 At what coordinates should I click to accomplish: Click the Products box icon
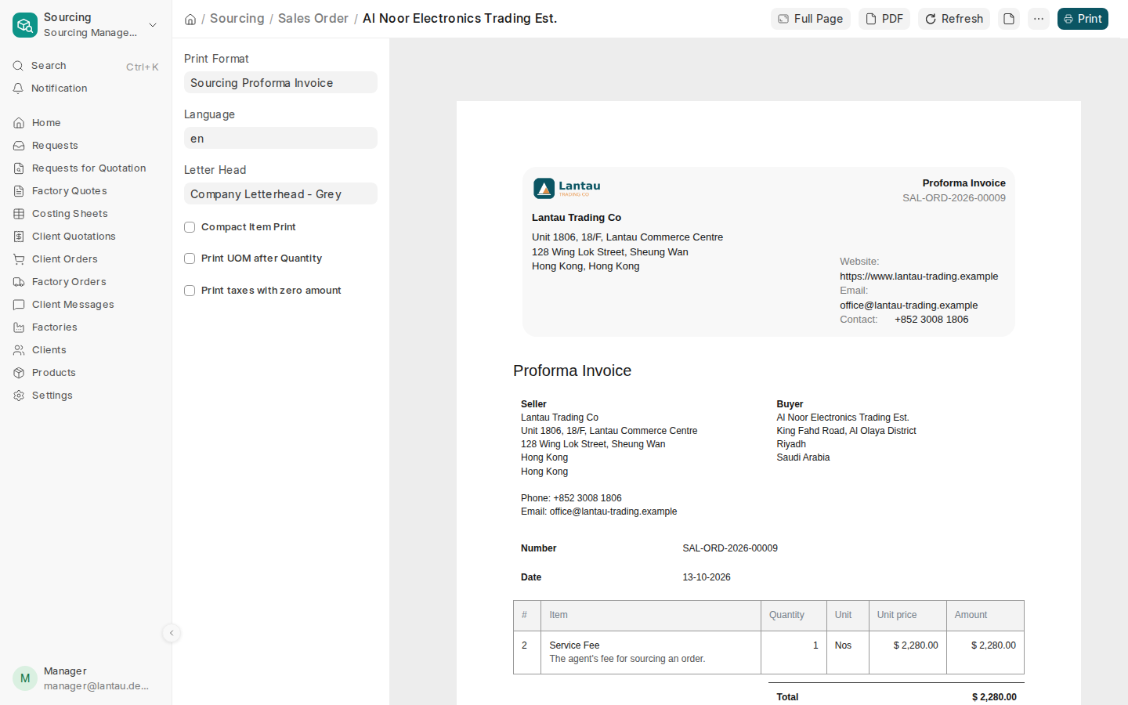point(19,373)
